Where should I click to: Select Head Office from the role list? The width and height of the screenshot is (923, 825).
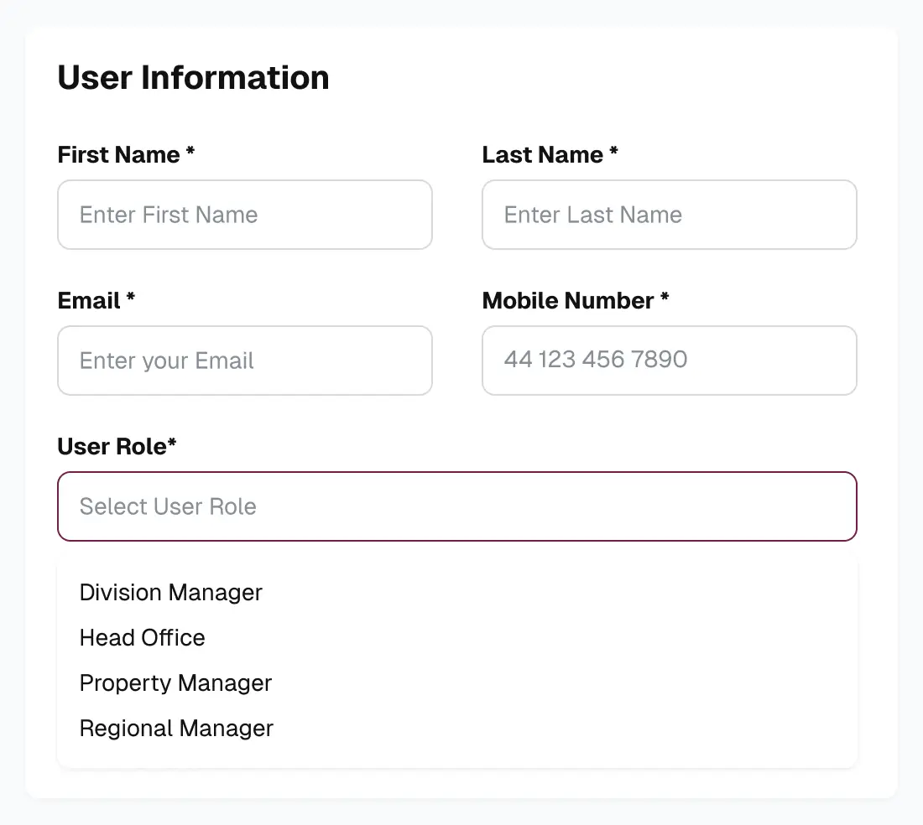tap(142, 638)
